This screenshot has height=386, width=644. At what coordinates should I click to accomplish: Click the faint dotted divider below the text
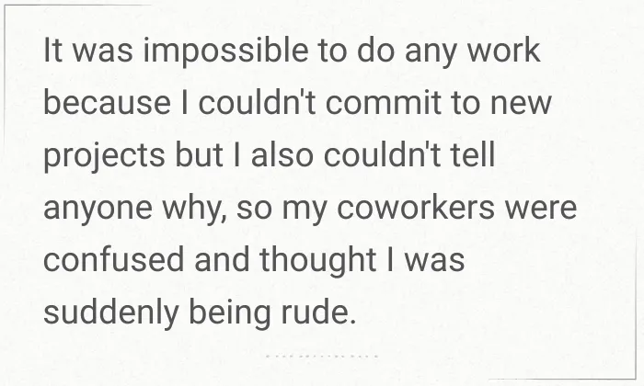coord(322,356)
